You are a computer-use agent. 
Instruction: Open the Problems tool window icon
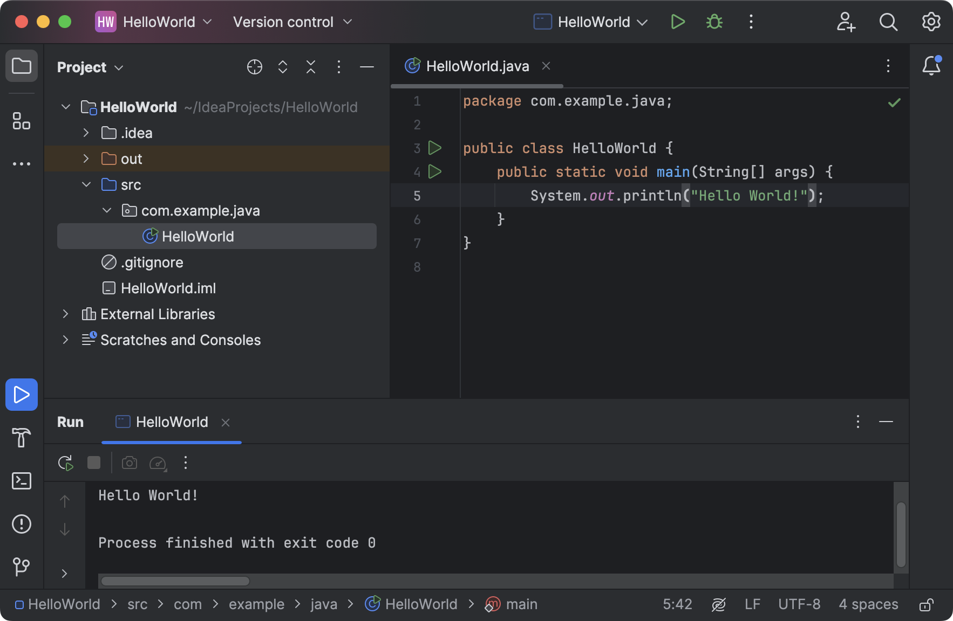[21, 524]
